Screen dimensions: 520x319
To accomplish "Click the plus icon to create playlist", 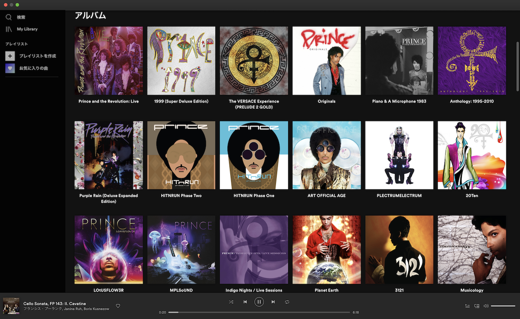I will (x=10, y=56).
